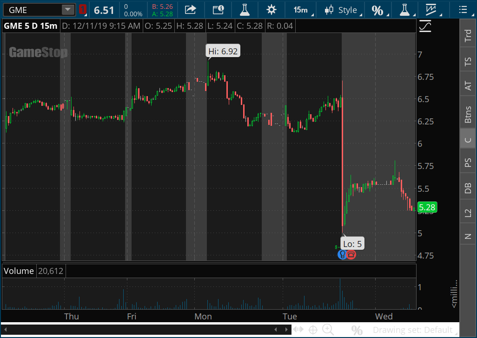Image resolution: width=477 pixels, height=338 pixels.
Task: Click the Thu date axis label
Action: [72, 317]
